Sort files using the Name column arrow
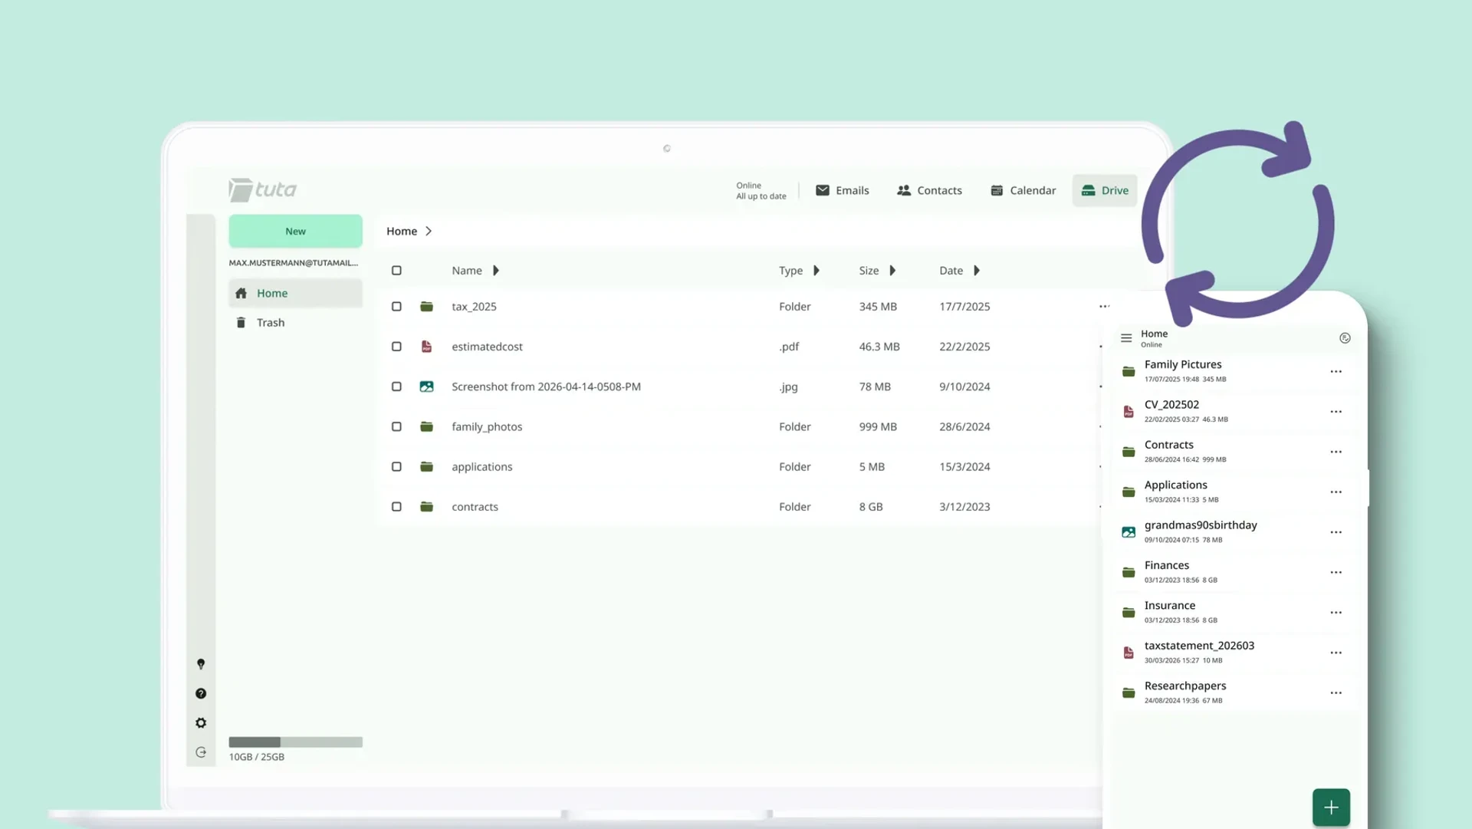Image resolution: width=1472 pixels, height=829 pixels. click(x=497, y=270)
